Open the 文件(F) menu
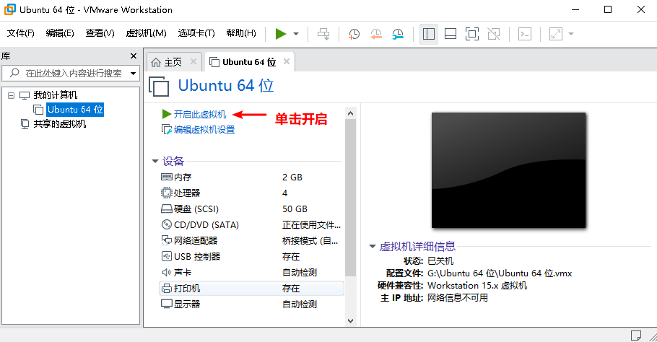The width and height of the screenshot is (657, 342). [x=20, y=33]
